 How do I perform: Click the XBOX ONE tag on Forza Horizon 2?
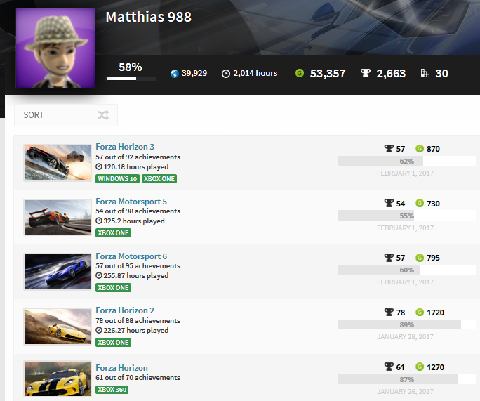113,342
